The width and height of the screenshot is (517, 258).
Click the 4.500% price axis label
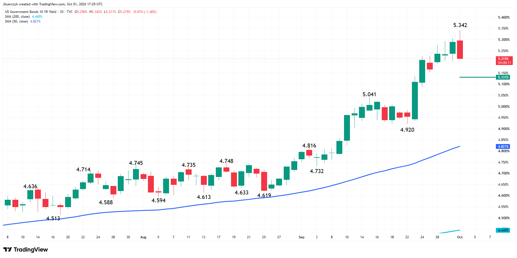pyautogui.click(x=504, y=218)
